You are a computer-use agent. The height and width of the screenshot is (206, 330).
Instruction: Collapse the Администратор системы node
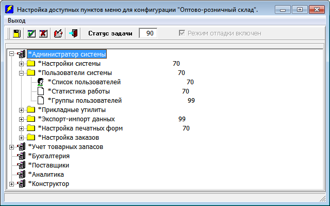pyautogui.click(x=11, y=54)
